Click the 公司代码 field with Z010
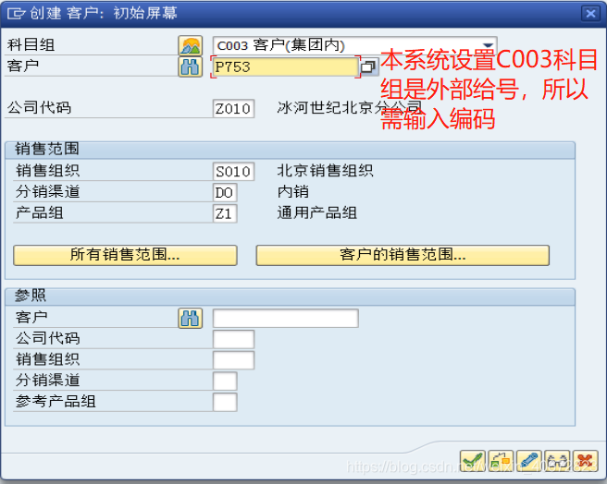 tap(233, 109)
